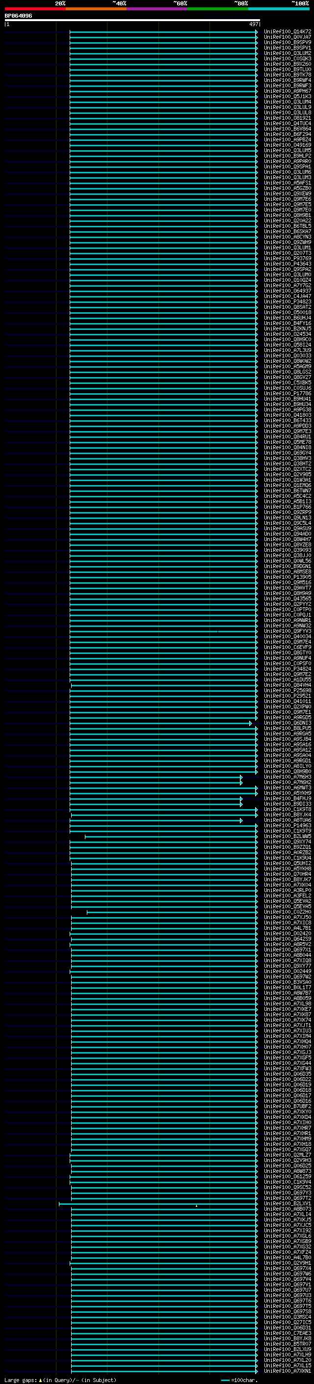Select hit label UniRef100_A3RLP0

coord(288,890)
